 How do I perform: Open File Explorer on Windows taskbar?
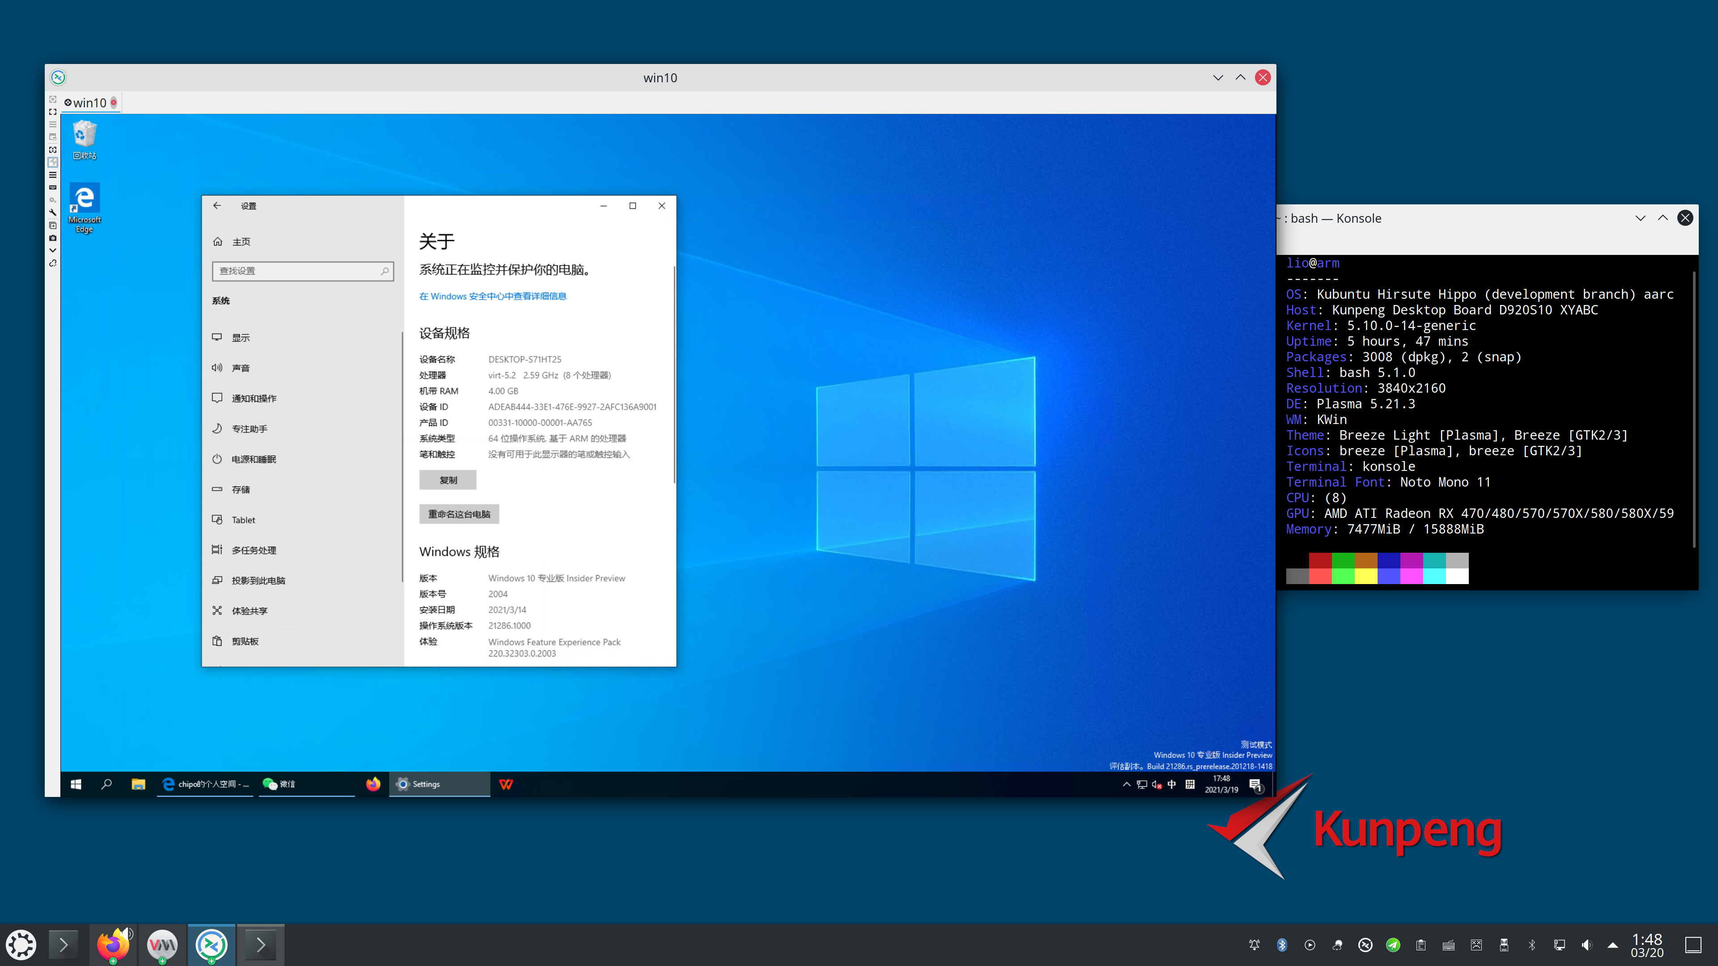coord(138,784)
